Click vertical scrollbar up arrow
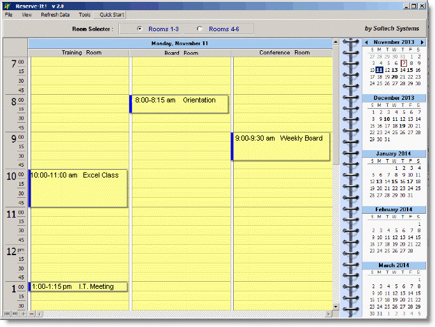Viewport: 435px width, 327px height. (336, 42)
